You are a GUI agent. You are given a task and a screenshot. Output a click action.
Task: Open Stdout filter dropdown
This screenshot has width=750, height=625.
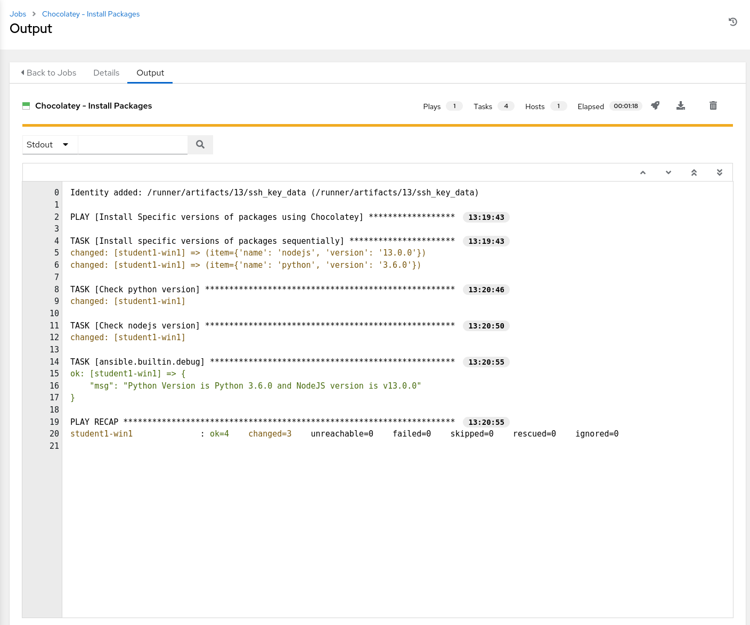click(50, 144)
